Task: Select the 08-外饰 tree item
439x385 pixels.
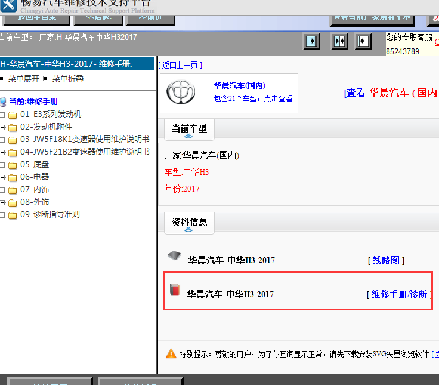Action: point(35,202)
